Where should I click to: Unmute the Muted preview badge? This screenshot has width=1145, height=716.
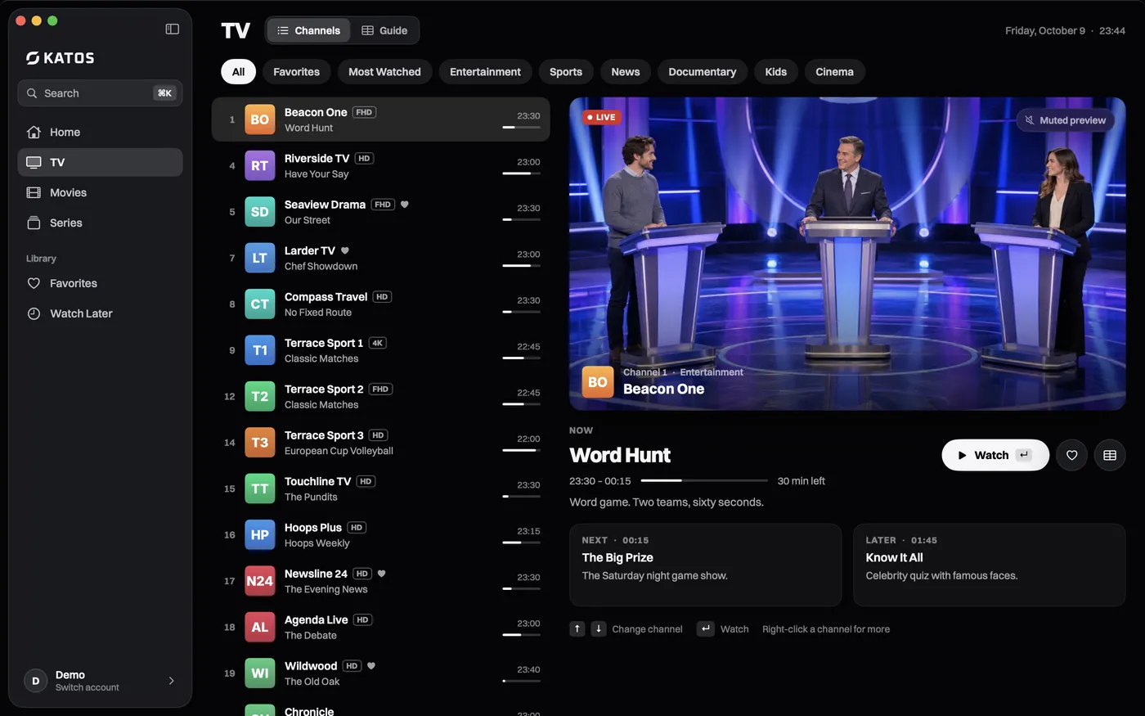[x=1066, y=120]
